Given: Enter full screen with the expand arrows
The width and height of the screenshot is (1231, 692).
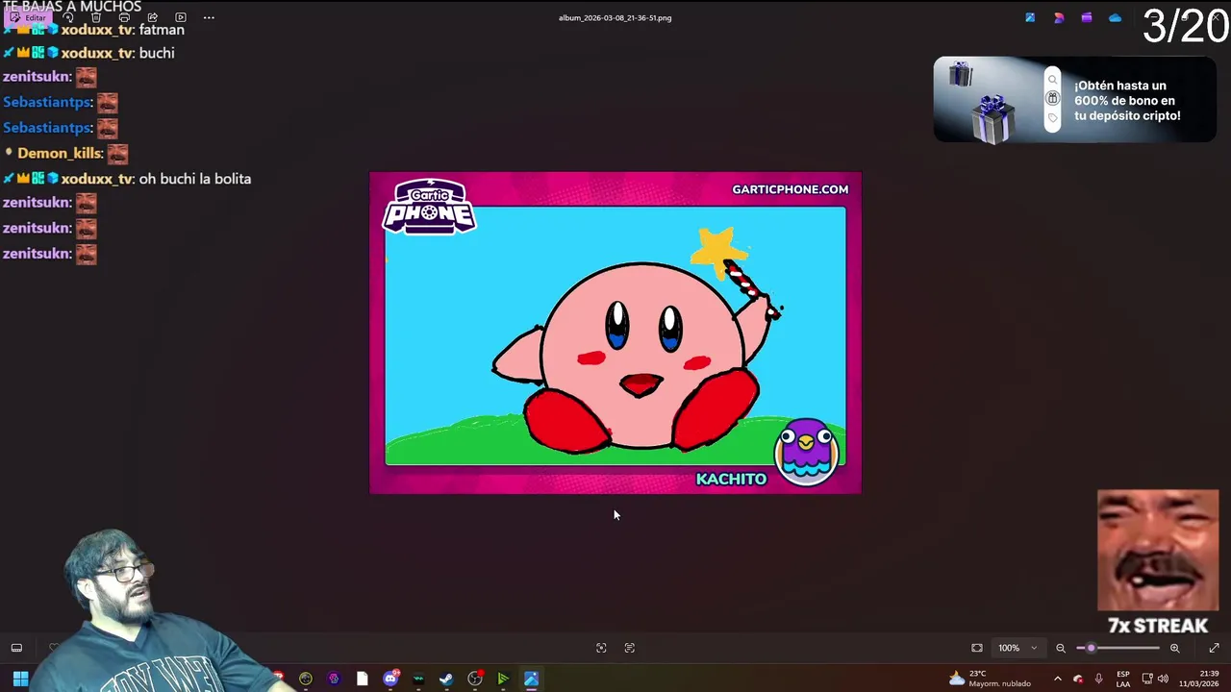Looking at the screenshot, I should point(1214,648).
